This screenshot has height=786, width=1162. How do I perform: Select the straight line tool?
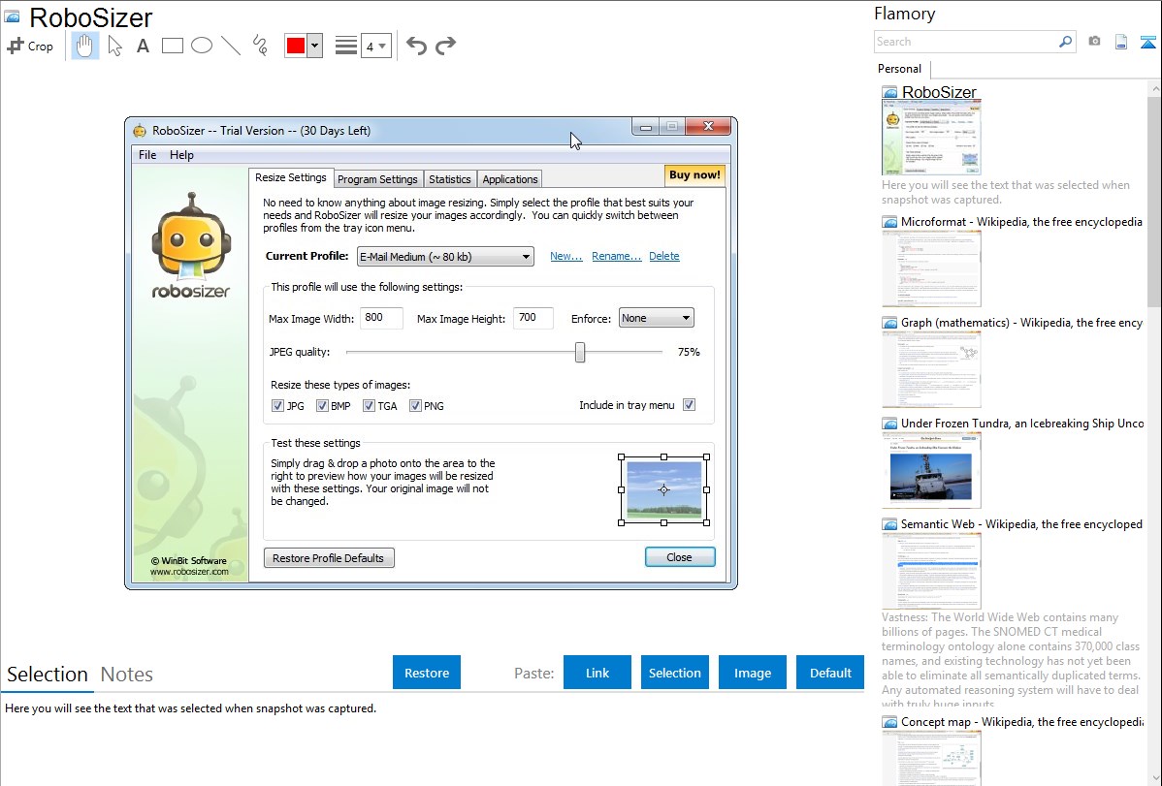pyautogui.click(x=231, y=46)
